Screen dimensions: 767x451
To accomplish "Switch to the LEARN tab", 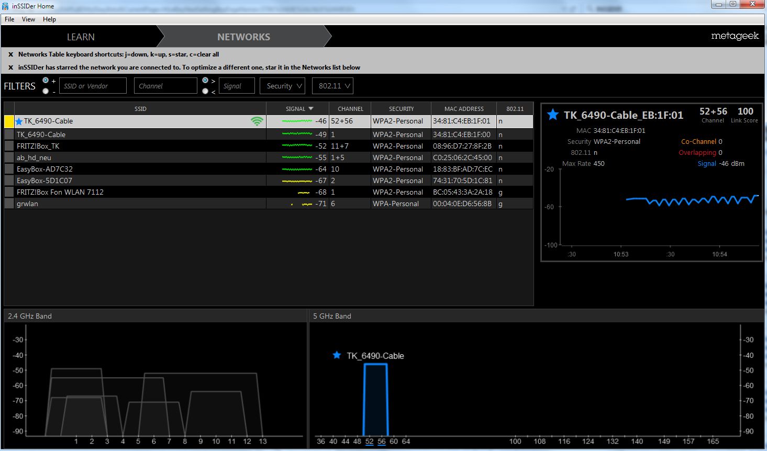I will 81,37.
